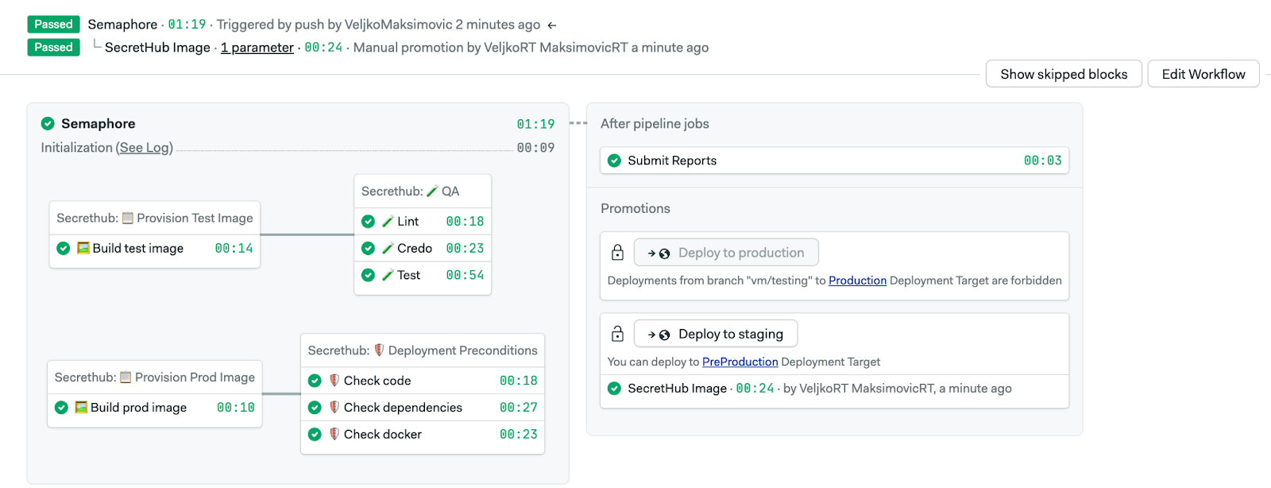Click the shield icon in Deployment Preconditions header
This screenshot has width=1271, height=488.
click(x=379, y=350)
